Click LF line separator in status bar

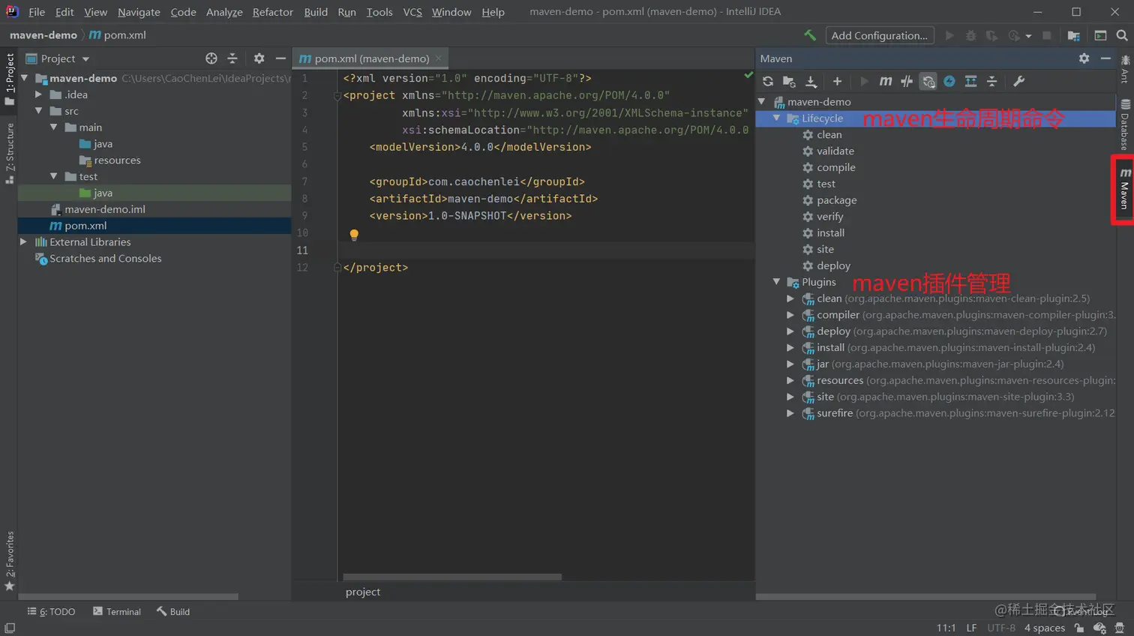click(x=971, y=628)
